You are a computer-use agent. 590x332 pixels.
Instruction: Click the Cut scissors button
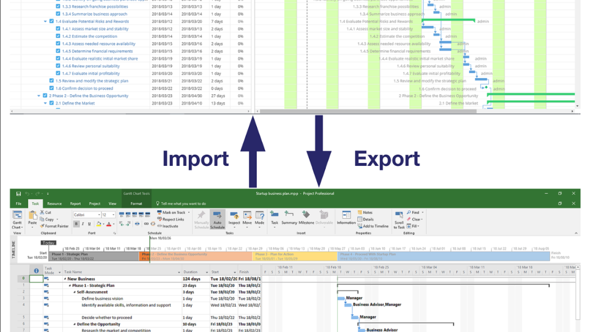pos(45,213)
